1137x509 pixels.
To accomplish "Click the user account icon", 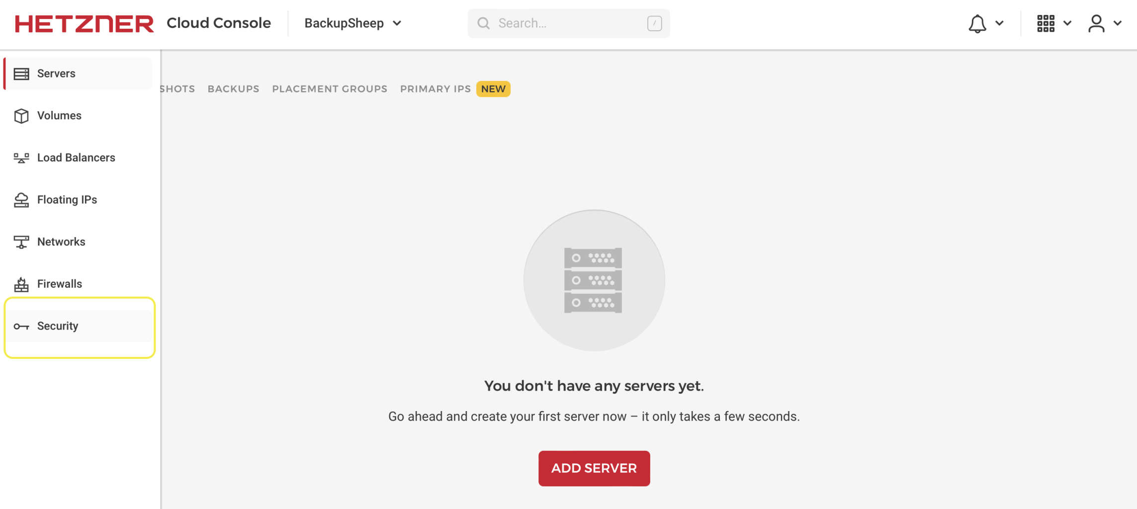I will [x=1096, y=23].
